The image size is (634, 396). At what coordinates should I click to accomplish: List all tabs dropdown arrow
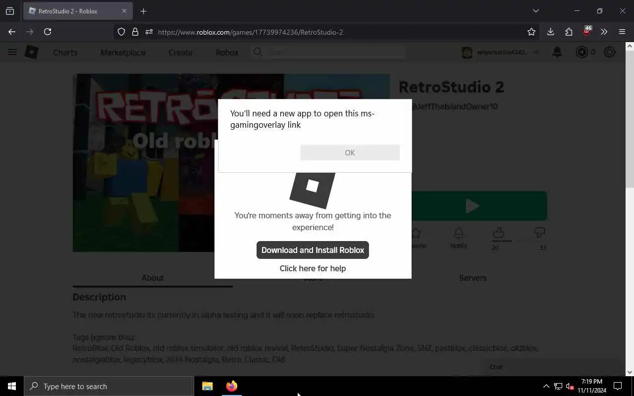tap(535, 11)
